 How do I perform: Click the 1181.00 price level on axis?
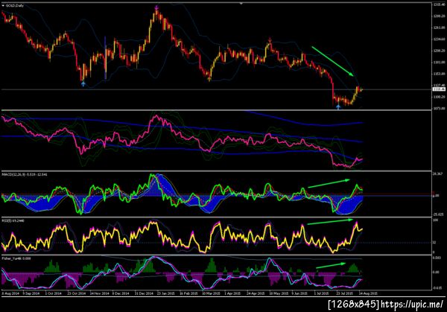pyautogui.click(x=439, y=62)
